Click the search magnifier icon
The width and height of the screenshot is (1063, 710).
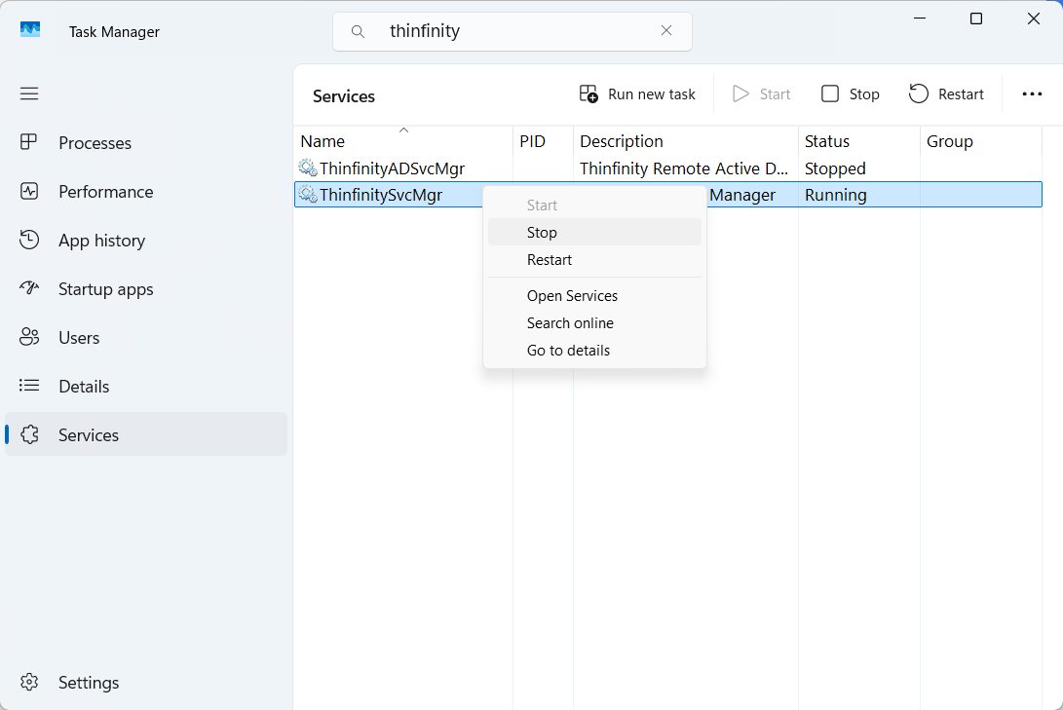pos(358,31)
